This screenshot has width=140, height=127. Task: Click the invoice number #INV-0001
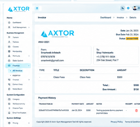44,42
